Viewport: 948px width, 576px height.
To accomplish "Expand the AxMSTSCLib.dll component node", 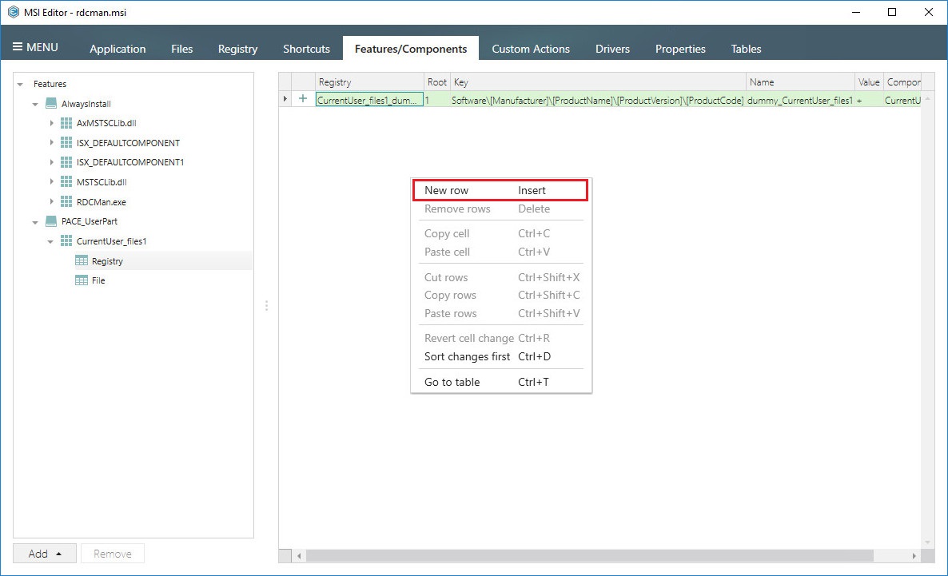I will point(51,123).
